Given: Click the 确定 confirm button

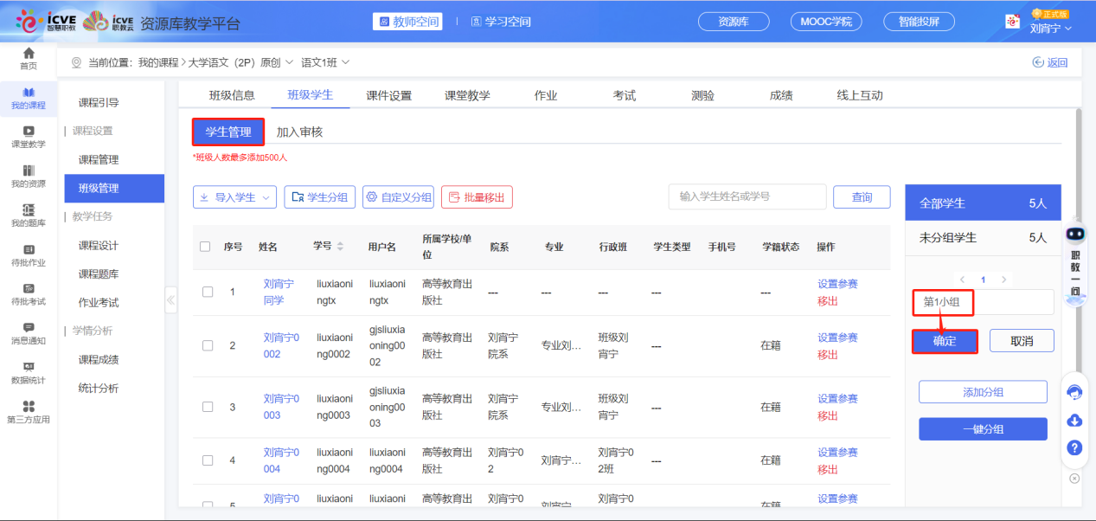Looking at the screenshot, I should (x=945, y=341).
